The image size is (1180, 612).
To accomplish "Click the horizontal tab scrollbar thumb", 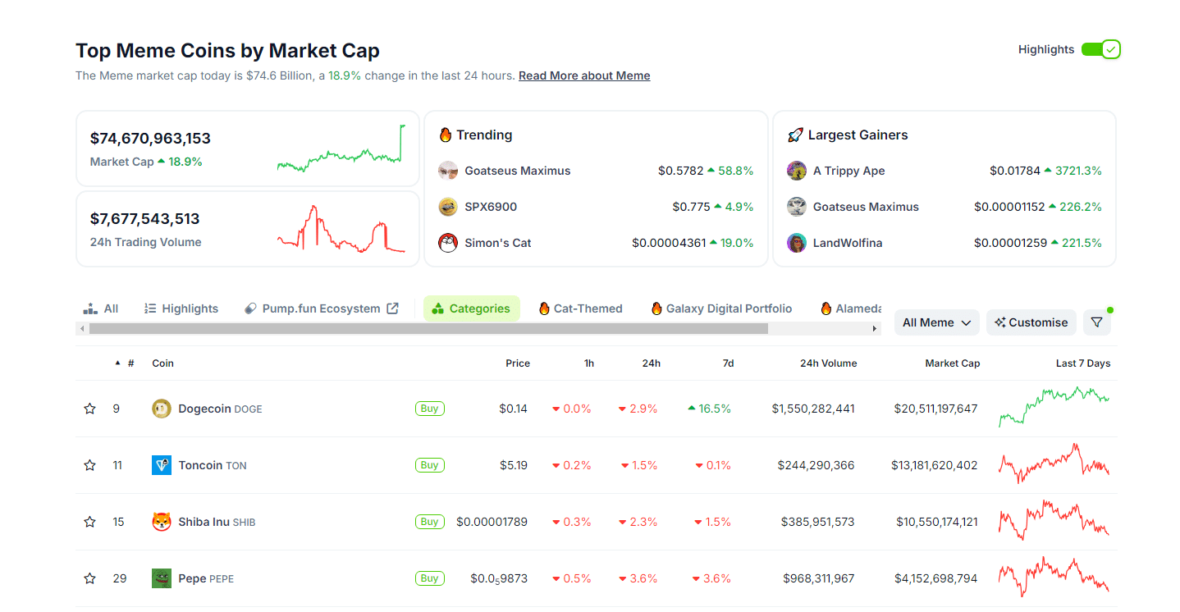I will click(x=428, y=328).
